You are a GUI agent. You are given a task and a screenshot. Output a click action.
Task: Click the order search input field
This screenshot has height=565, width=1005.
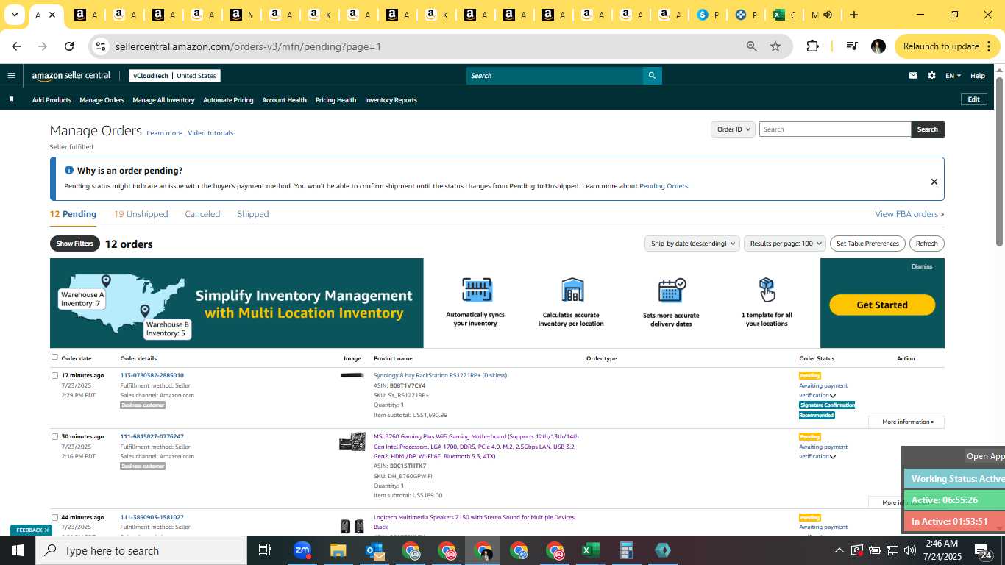[x=835, y=129]
